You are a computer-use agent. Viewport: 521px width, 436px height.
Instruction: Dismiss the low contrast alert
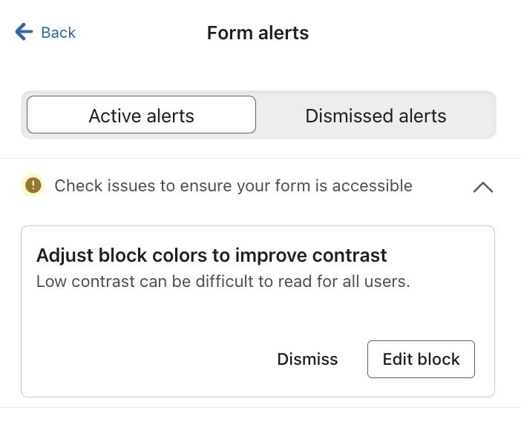coord(307,360)
